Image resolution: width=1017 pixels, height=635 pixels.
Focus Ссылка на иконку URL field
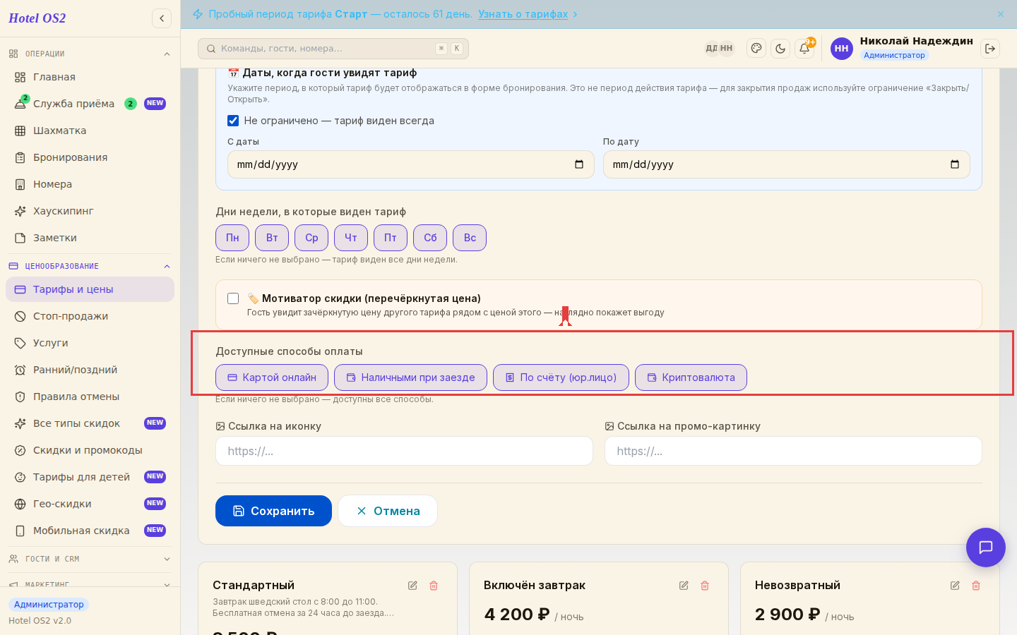pyautogui.click(x=404, y=451)
